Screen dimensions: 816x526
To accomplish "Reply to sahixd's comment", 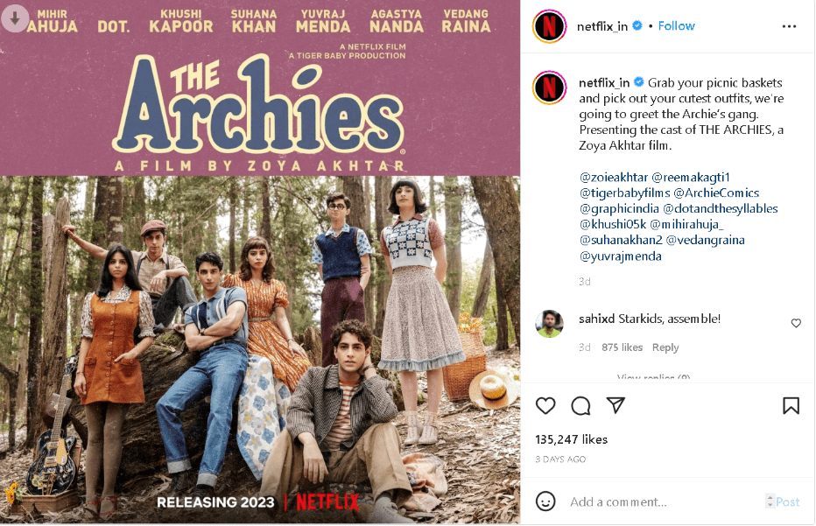I will (x=665, y=347).
